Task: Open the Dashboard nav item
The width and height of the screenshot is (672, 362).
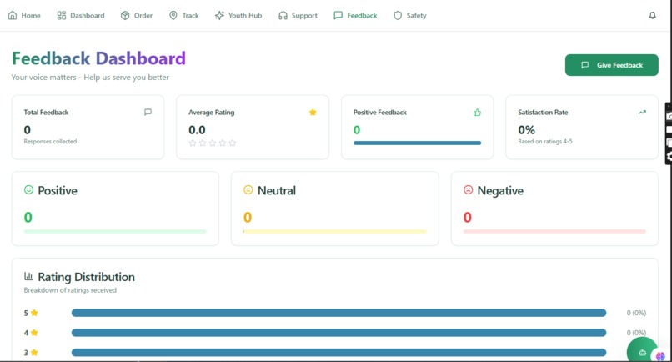Action: coord(81,16)
